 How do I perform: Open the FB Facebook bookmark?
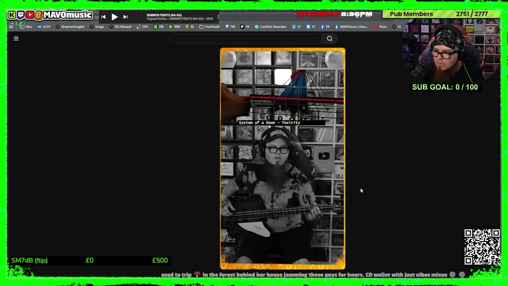pyautogui.click(x=325, y=27)
